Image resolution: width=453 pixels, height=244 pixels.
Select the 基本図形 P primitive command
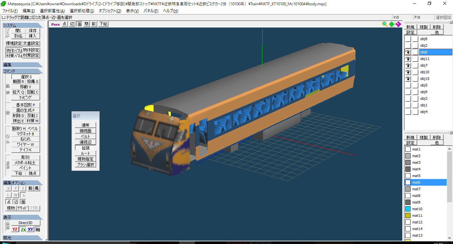[26, 105]
